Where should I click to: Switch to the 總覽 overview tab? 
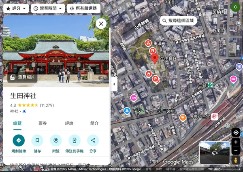17,123
